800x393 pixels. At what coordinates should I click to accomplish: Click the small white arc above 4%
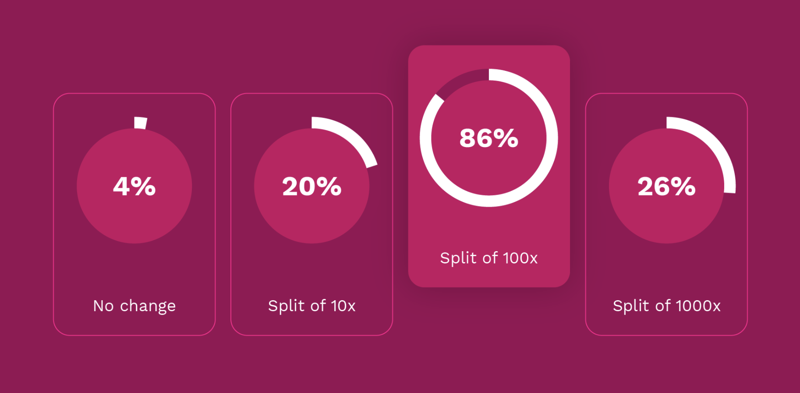pyautogui.click(x=140, y=123)
